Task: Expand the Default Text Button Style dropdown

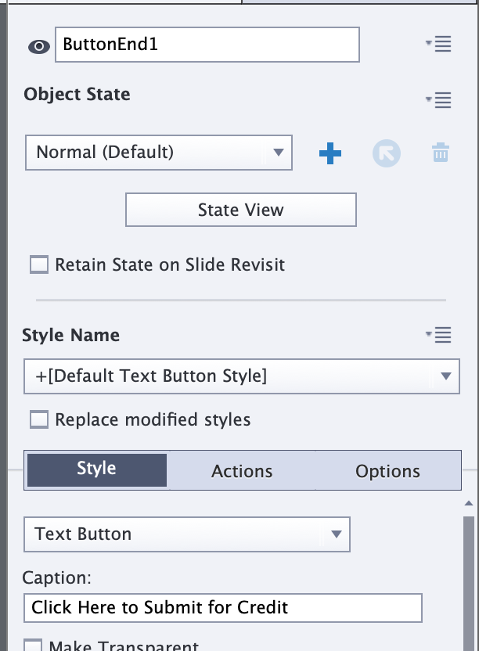Action: coord(242,376)
